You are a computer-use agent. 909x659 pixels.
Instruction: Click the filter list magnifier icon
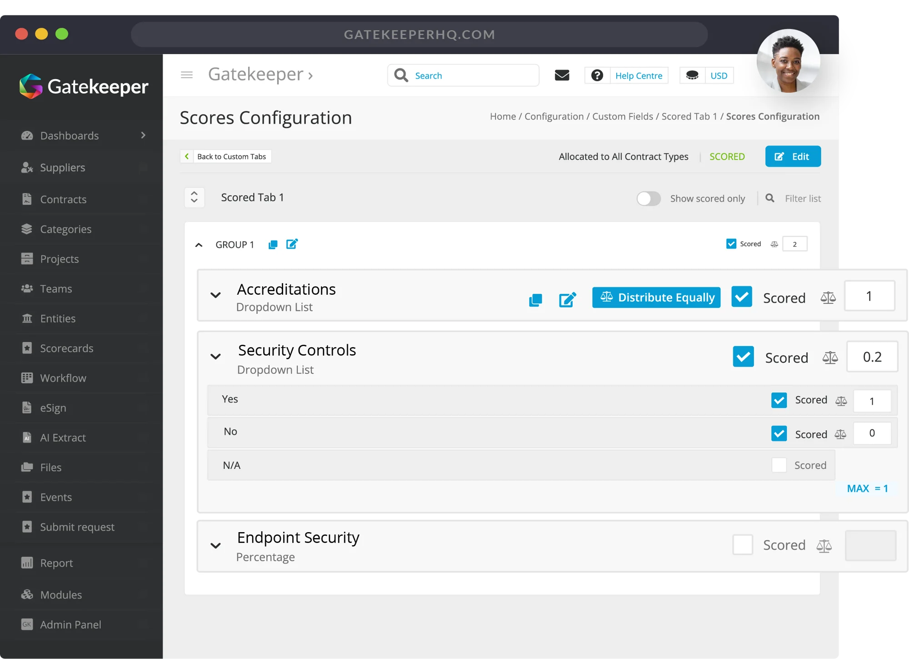tap(769, 198)
